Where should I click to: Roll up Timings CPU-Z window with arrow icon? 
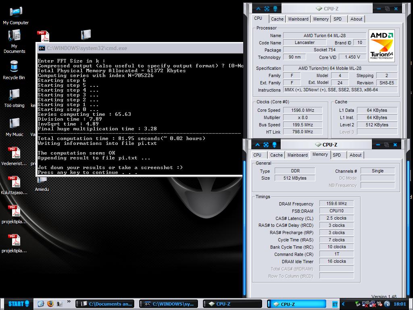258,145
